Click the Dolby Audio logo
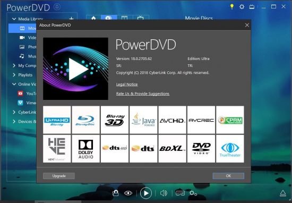 tap(85, 149)
